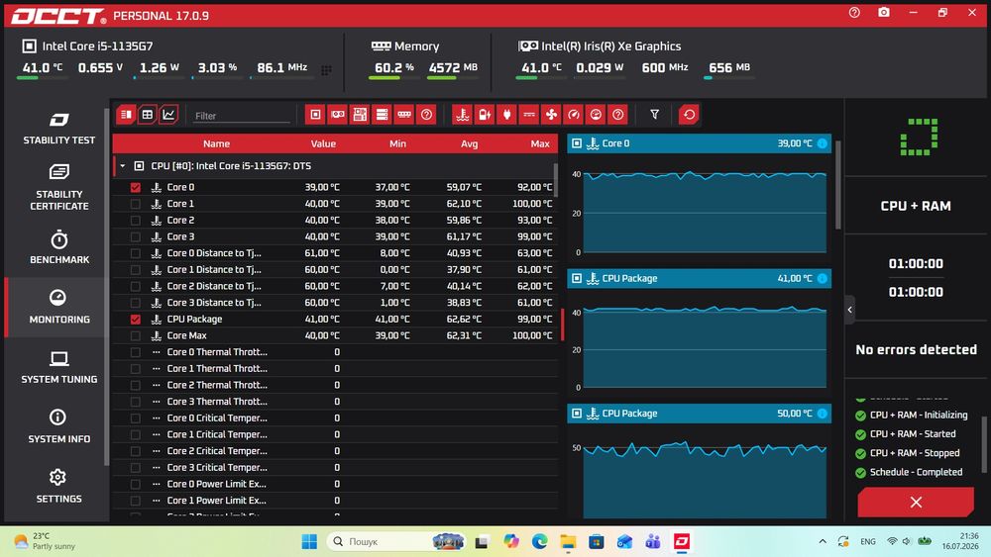Click the blue info dot on 50,00 °C CPU Package graph

(x=823, y=414)
